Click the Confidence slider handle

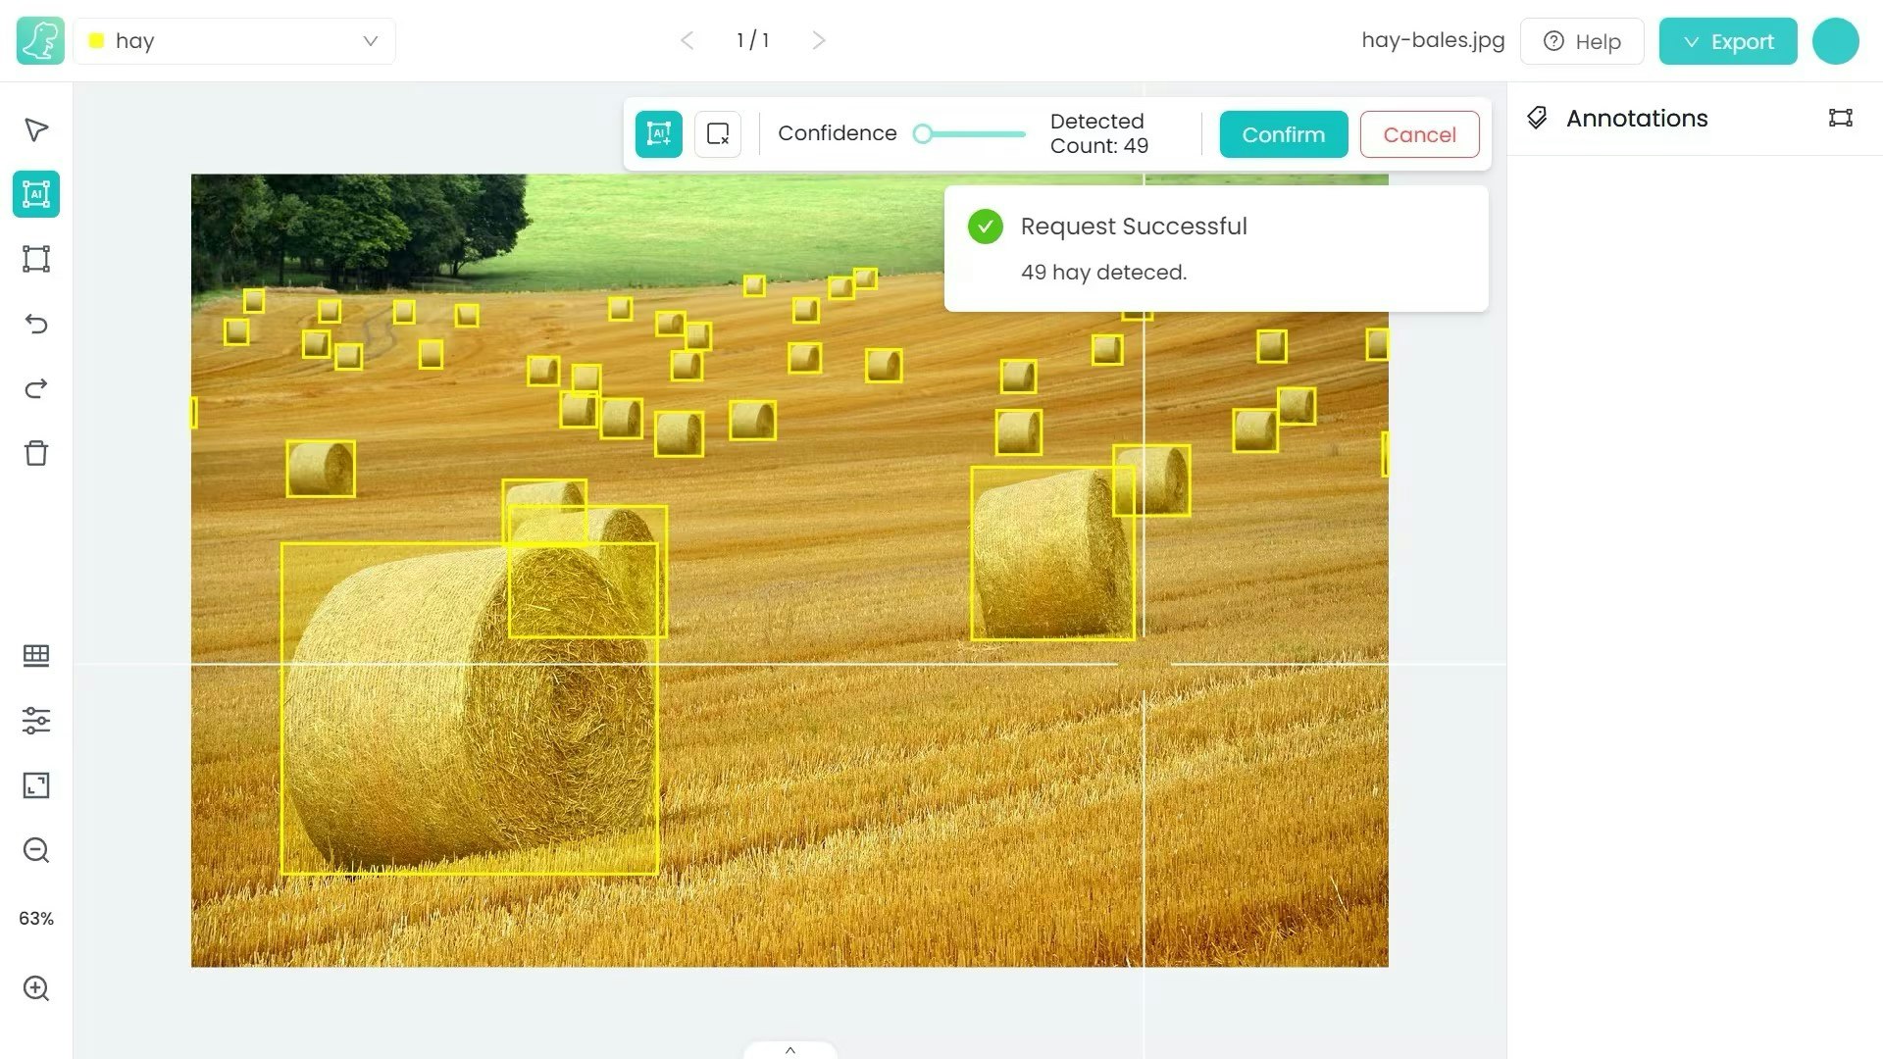pos(922,134)
